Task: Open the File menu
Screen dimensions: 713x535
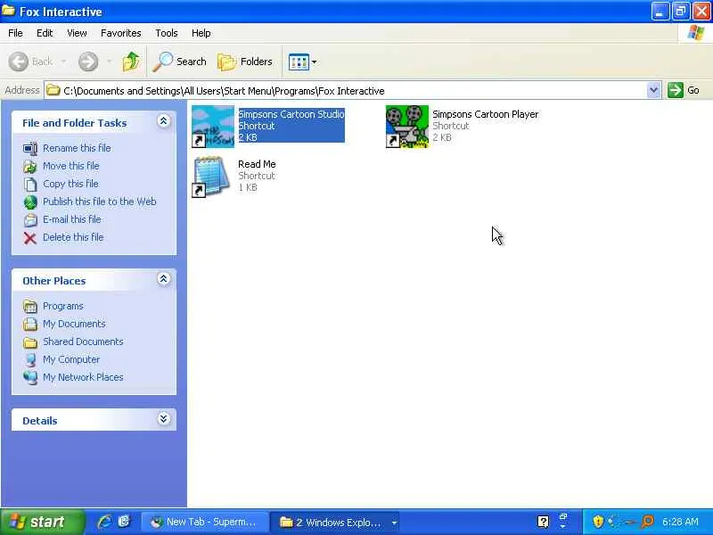Action: click(15, 33)
